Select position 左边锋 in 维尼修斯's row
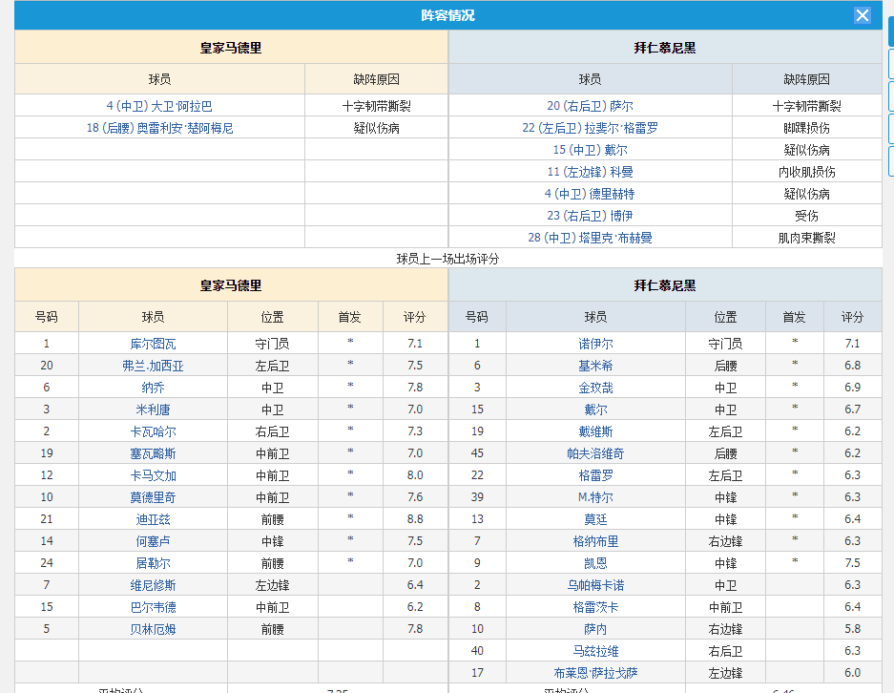 point(273,585)
